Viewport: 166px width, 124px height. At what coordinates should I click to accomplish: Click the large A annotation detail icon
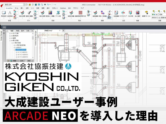pyautogui.click(x=10, y=13)
